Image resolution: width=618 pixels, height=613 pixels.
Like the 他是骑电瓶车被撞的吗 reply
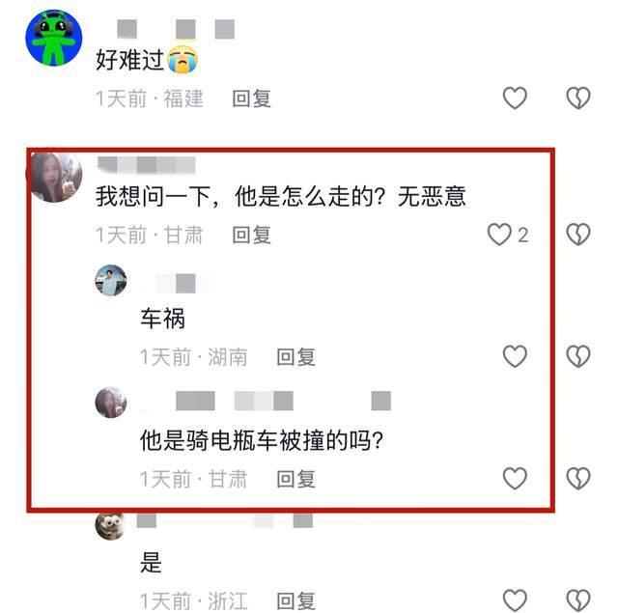pos(515,478)
